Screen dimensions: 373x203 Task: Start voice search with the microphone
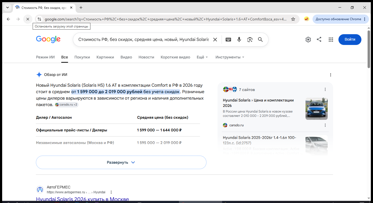coord(239,40)
